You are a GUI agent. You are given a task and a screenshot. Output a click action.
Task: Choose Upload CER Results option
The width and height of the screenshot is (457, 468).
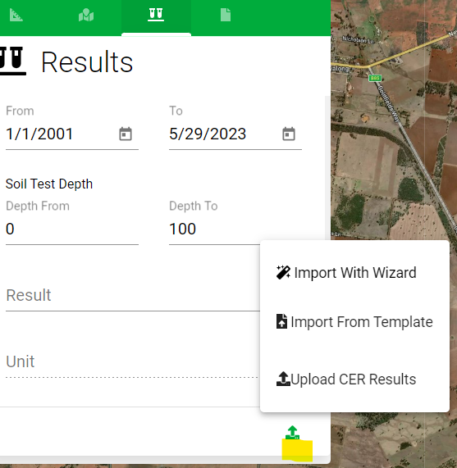coord(354,379)
